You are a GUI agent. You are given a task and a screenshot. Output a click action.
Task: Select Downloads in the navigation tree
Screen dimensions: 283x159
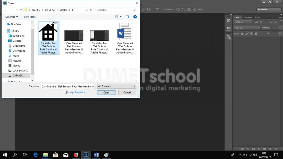[16, 51]
